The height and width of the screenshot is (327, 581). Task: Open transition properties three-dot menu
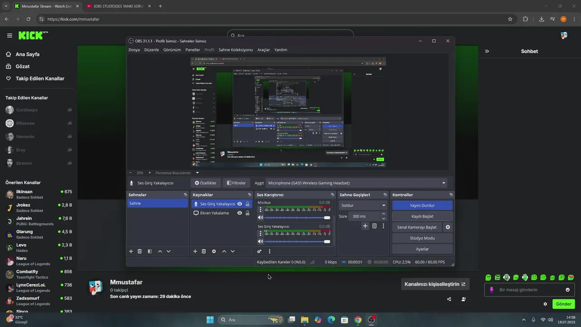[x=383, y=226]
